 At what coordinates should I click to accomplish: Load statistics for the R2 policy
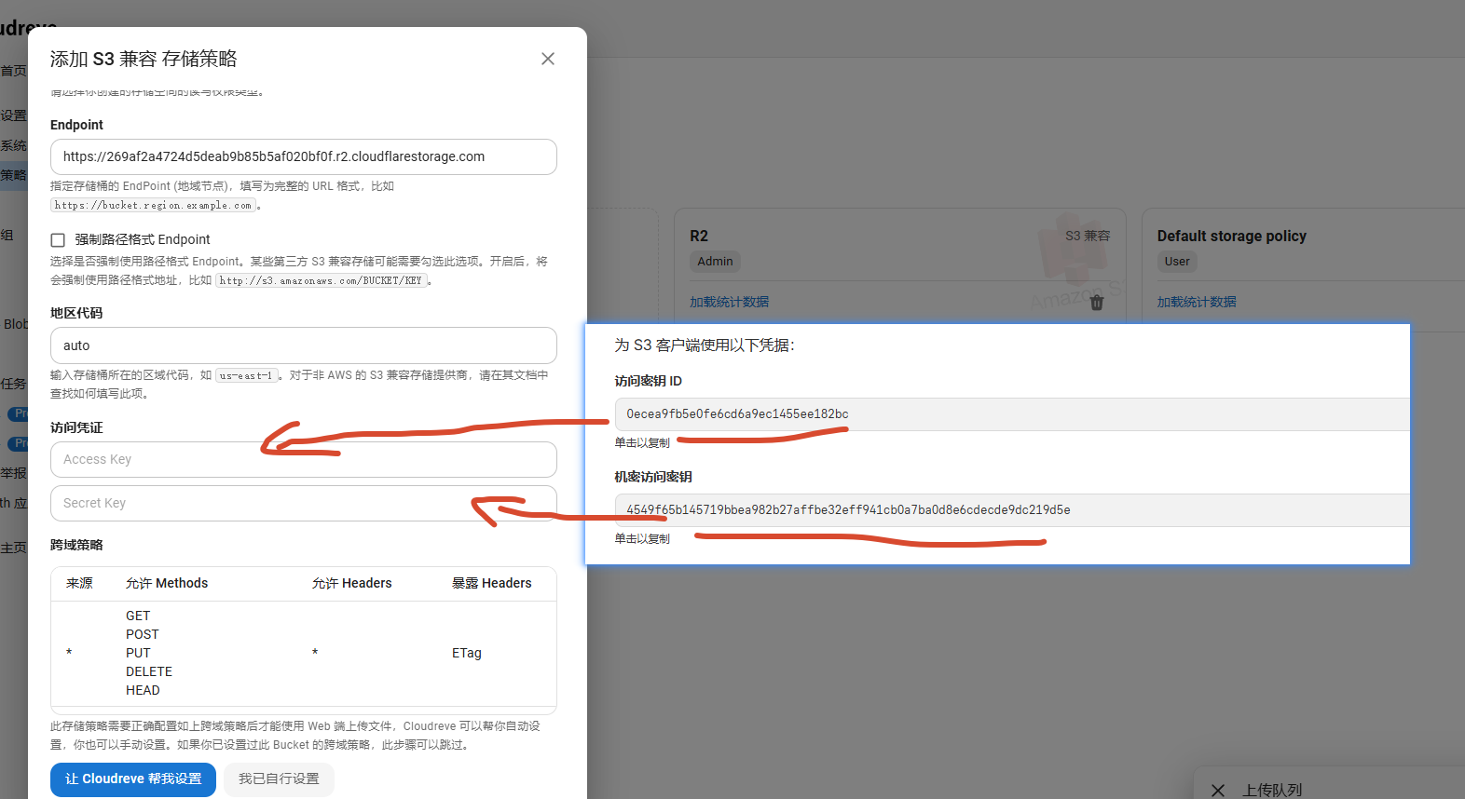[x=729, y=302]
